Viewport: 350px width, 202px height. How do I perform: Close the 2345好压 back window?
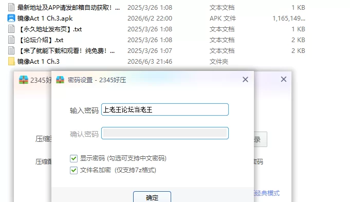(284, 79)
